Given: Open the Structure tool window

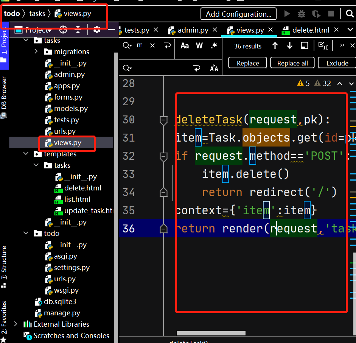Looking at the screenshot, I should point(4,267).
